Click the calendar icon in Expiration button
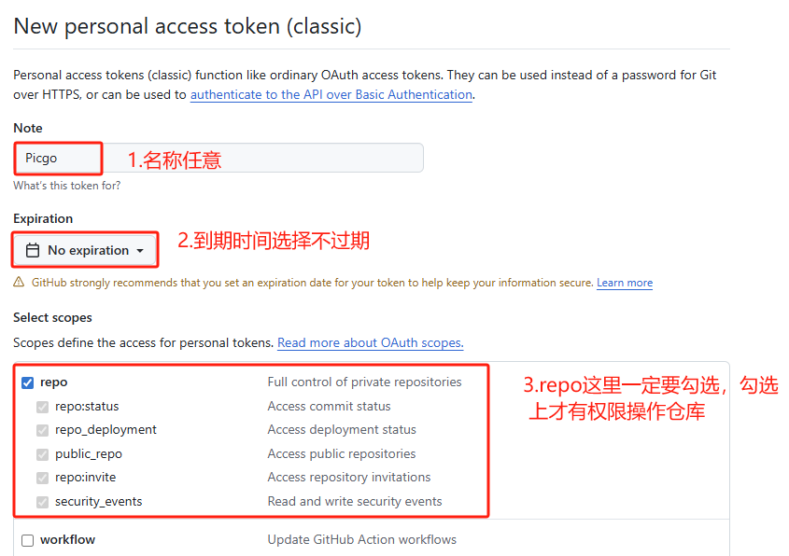 (x=33, y=250)
